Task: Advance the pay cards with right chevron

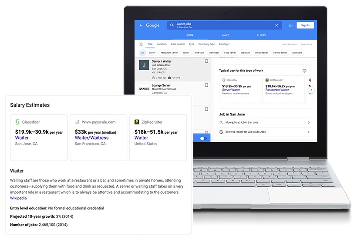Action: (x=311, y=90)
